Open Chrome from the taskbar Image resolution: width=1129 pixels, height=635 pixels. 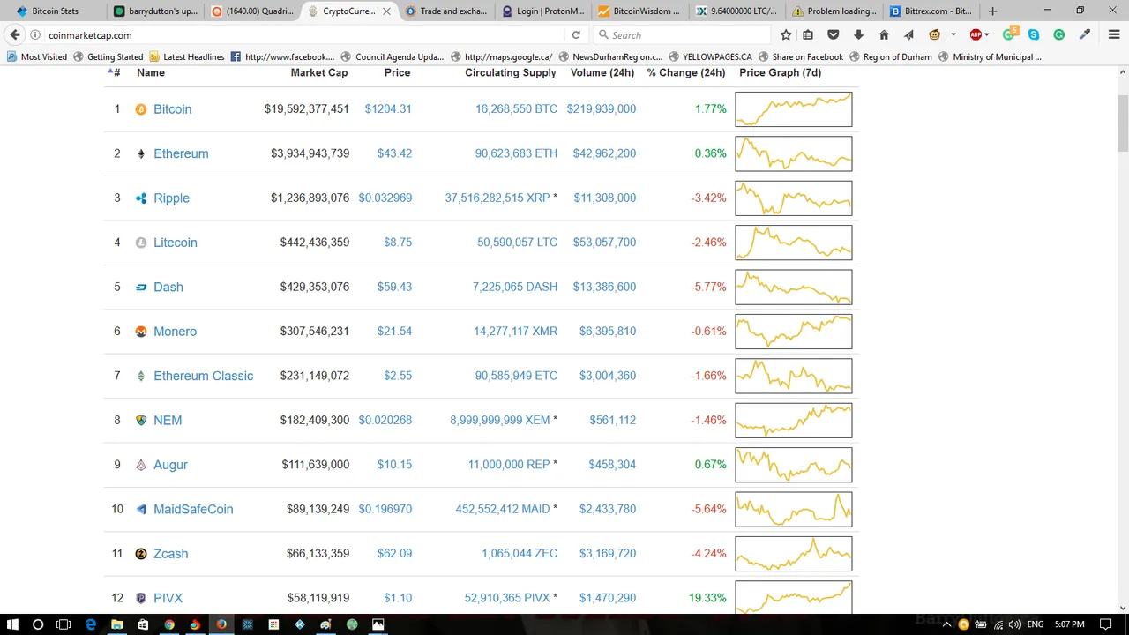169,624
